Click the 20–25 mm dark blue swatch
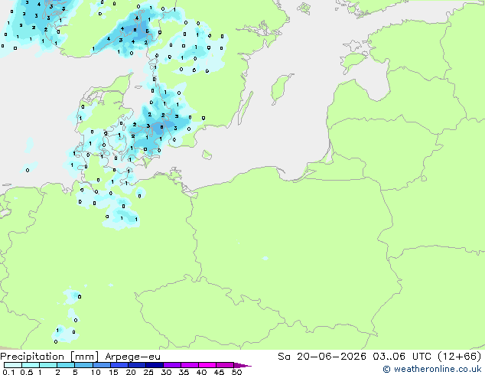 click(136, 365)
